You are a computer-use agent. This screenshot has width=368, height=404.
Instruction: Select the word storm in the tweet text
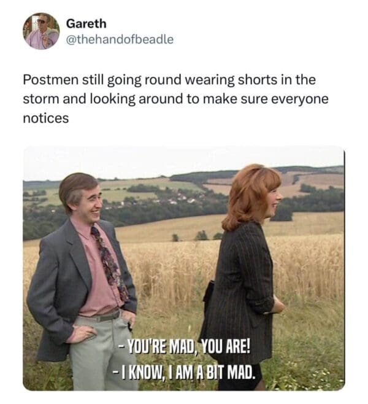tap(41, 99)
